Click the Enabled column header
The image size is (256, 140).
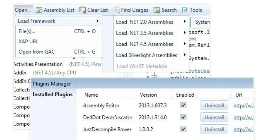point(185,95)
